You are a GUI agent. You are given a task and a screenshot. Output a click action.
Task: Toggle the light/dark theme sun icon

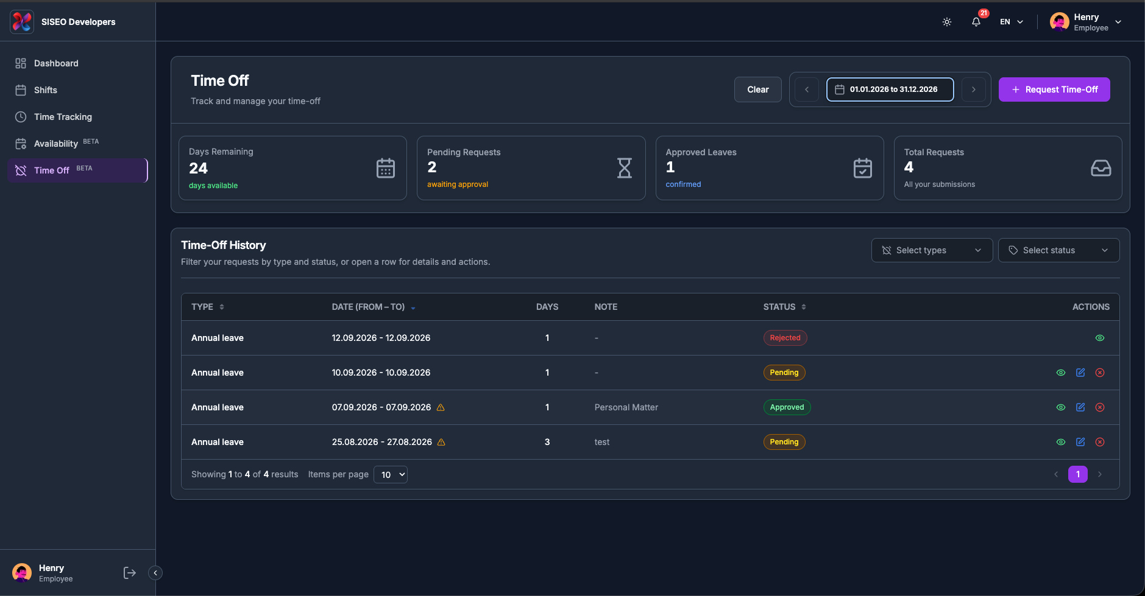947,22
